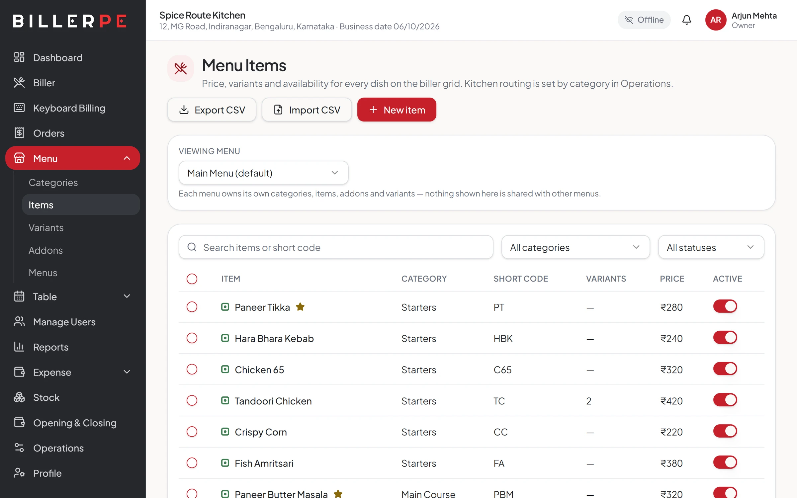Click the New item button
The height and width of the screenshot is (498, 797).
pyautogui.click(x=397, y=110)
